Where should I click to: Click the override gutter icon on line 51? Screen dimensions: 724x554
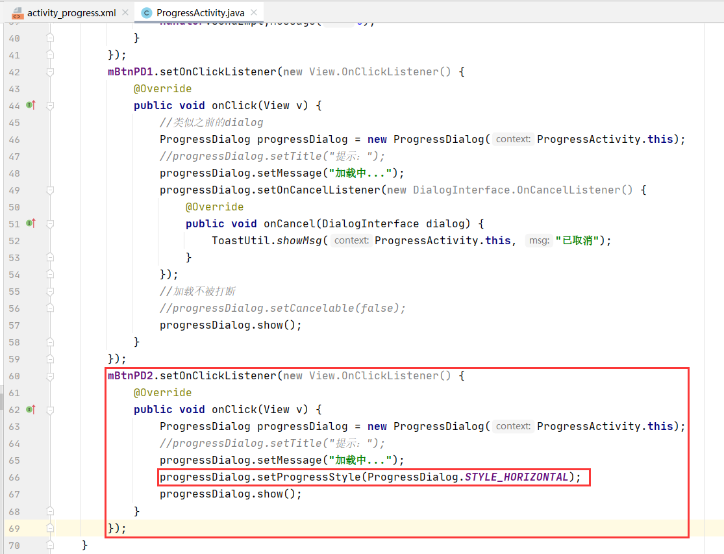[31, 223]
